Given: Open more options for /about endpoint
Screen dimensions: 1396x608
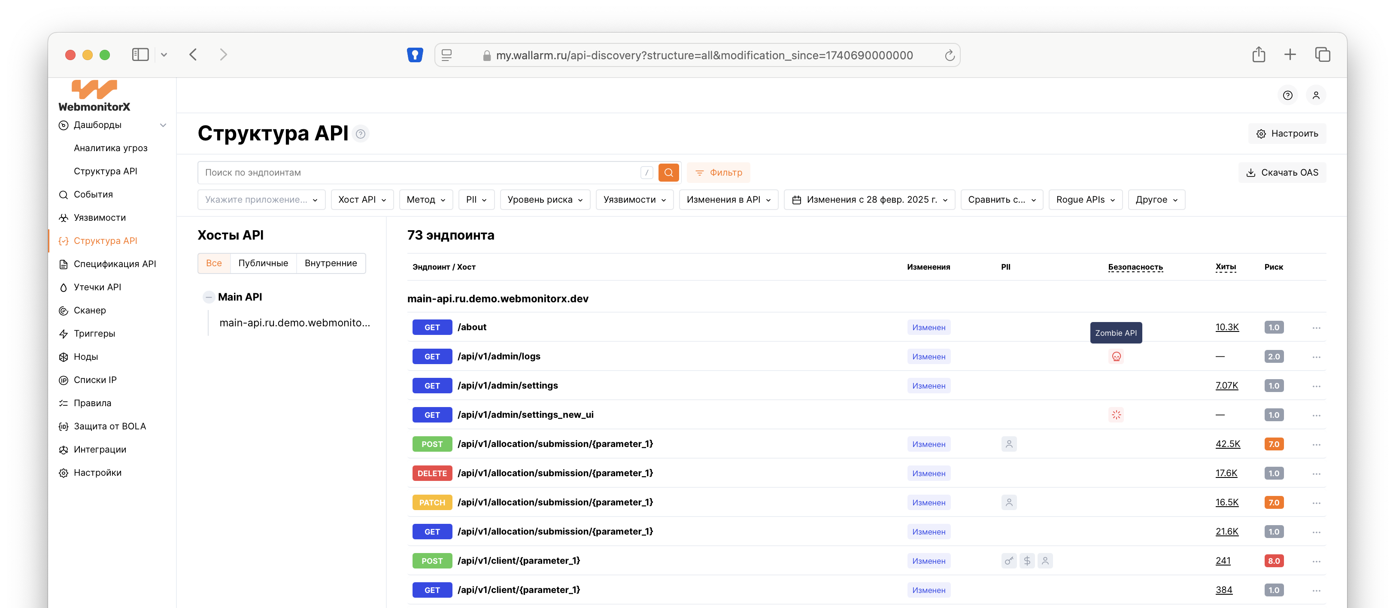Looking at the screenshot, I should click(1316, 328).
